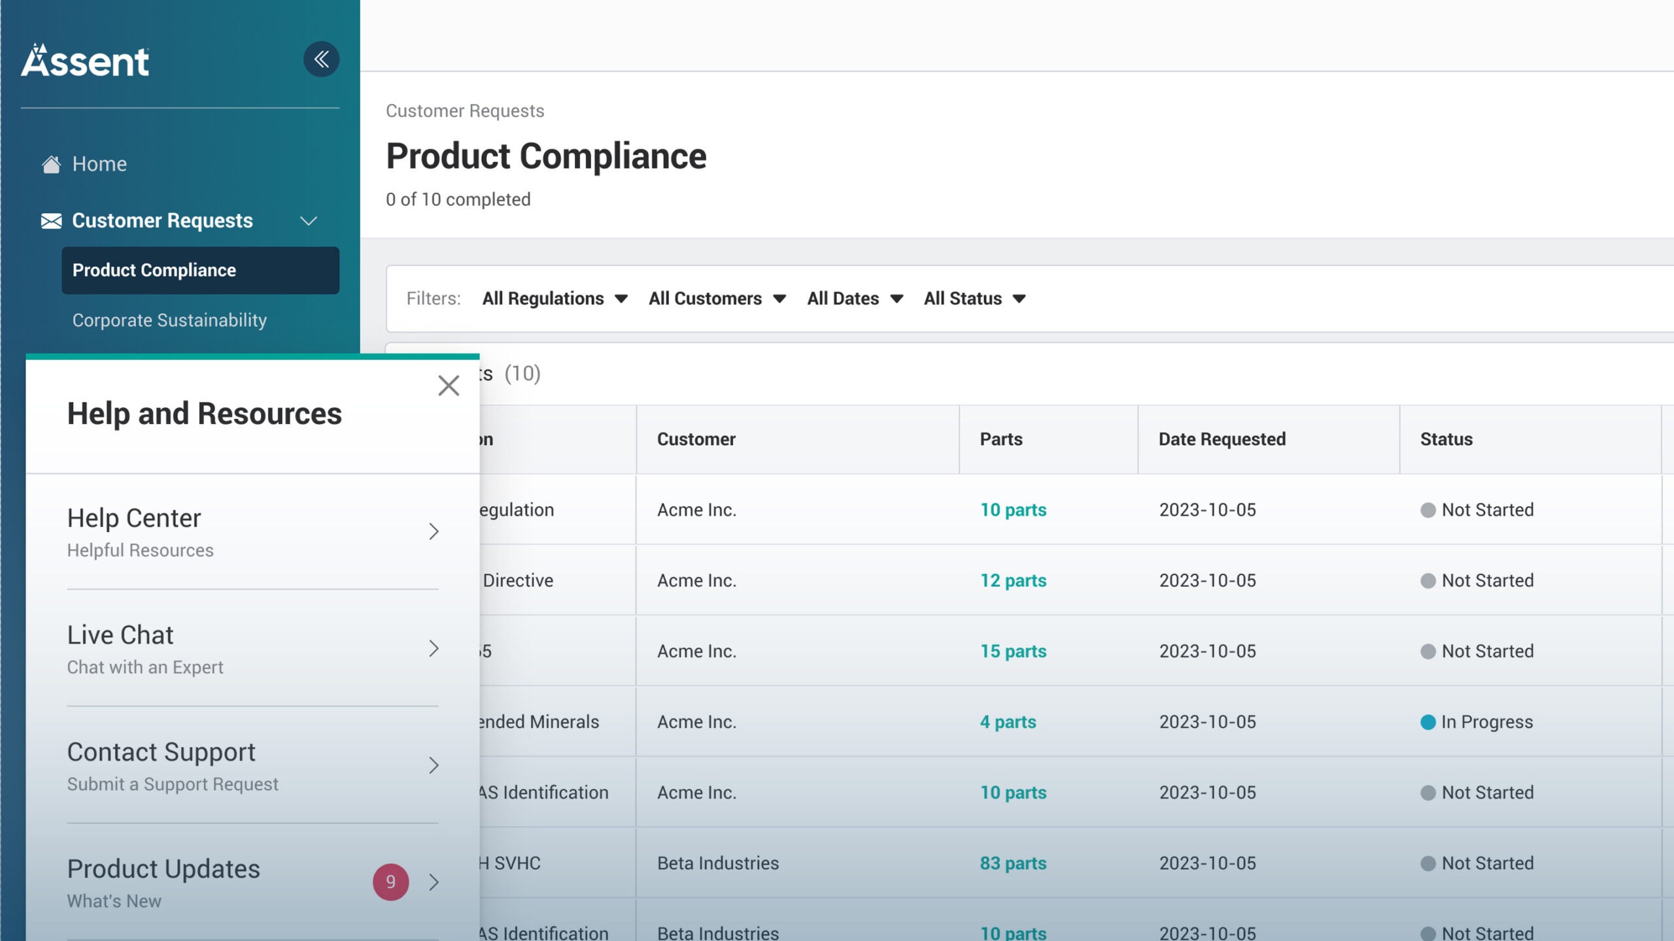Open Contact Support chevron arrow
The image size is (1674, 941).
[434, 765]
